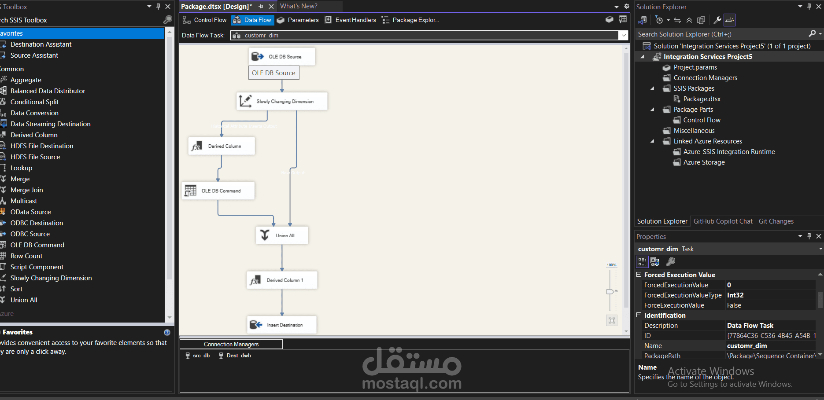Select Script Component in the toolbox
Viewport: 824px width, 400px height.
point(37,267)
